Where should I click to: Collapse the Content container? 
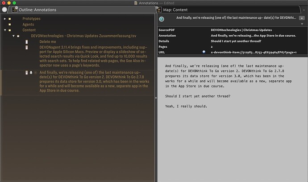[5, 30]
